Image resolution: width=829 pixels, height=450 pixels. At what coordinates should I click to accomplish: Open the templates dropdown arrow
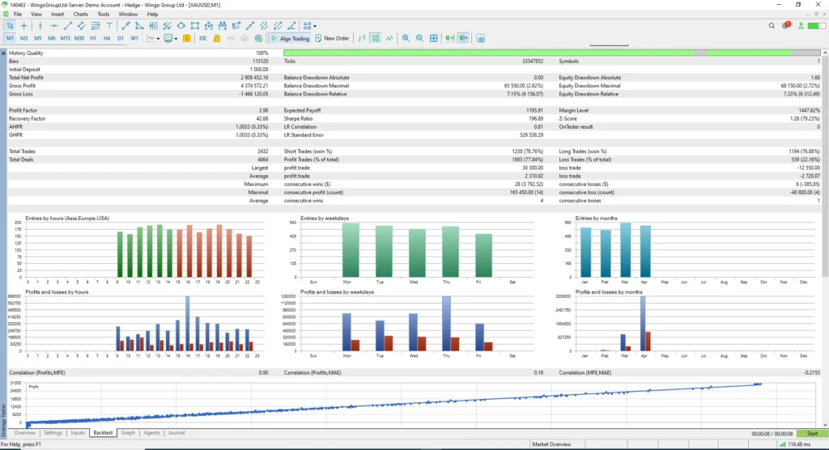pyautogui.click(x=176, y=39)
